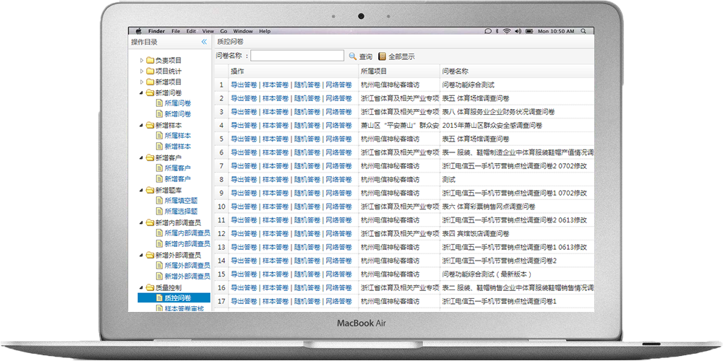The image size is (723, 361).
Task: Open the View menu
Action: pos(208,32)
